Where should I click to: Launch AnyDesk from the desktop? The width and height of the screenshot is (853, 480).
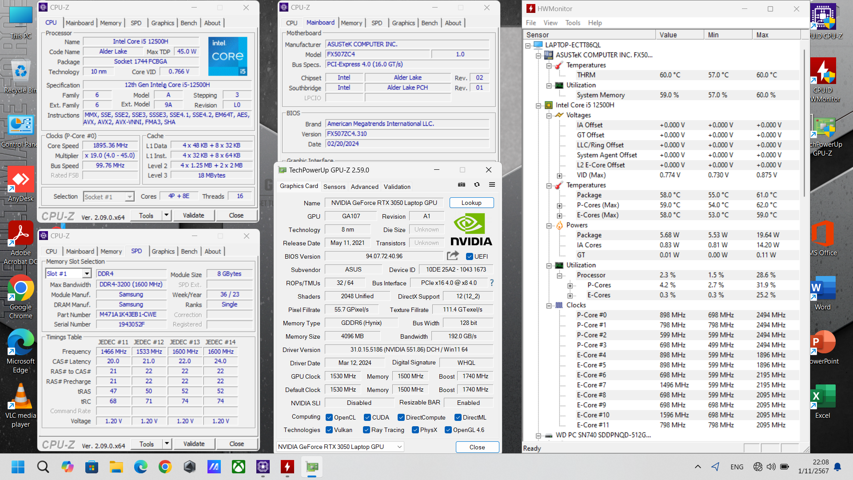coord(20,185)
